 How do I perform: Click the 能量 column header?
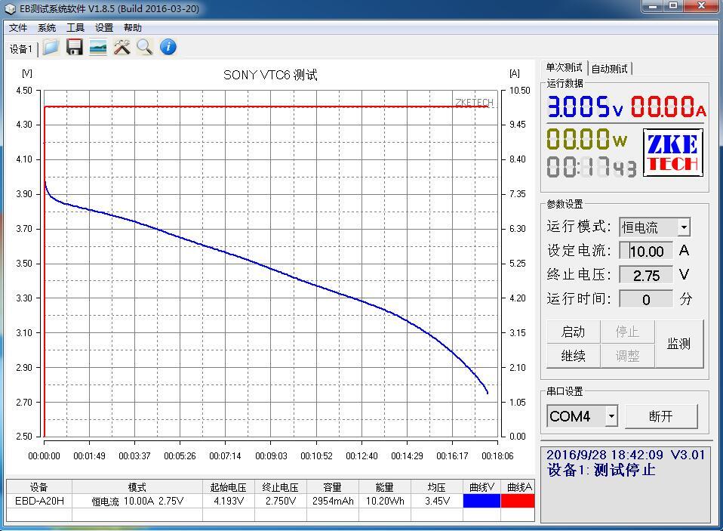(385, 487)
